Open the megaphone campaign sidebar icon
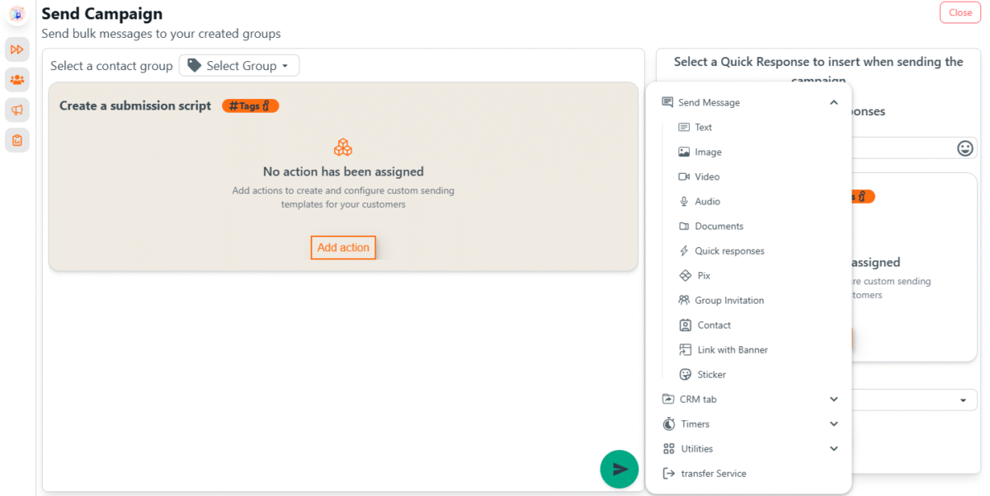Viewport: 990px width, 496px height. click(16, 110)
